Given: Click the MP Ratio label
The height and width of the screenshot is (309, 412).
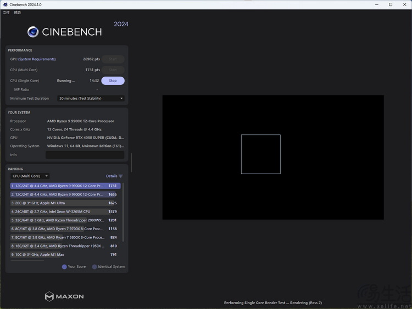Looking at the screenshot, I should pyautogui.click(x=21, y=90).
